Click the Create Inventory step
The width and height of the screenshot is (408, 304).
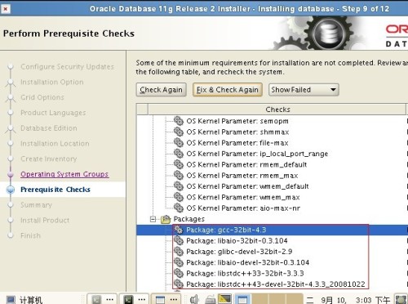click(x=48, y=159)
